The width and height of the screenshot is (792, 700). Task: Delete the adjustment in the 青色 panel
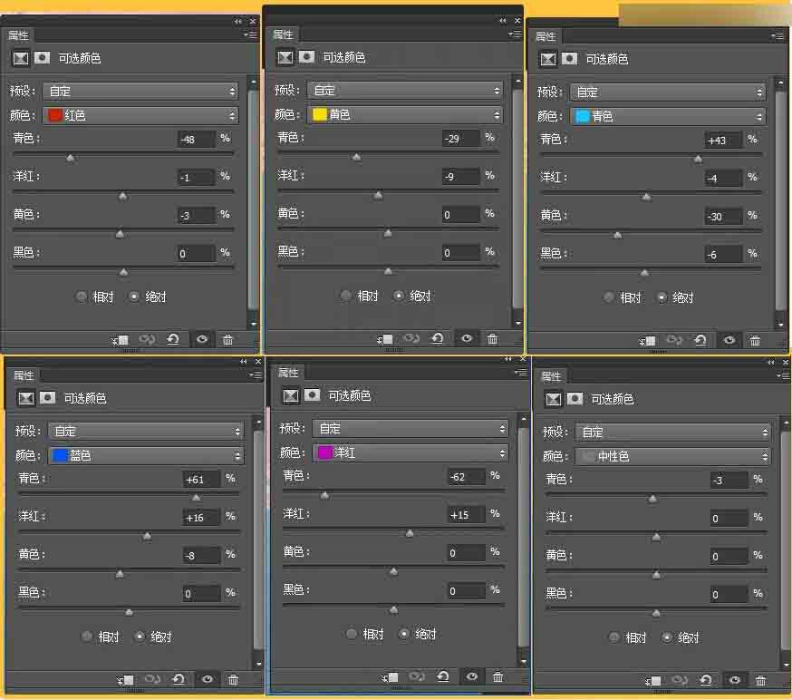pos(755,341)
